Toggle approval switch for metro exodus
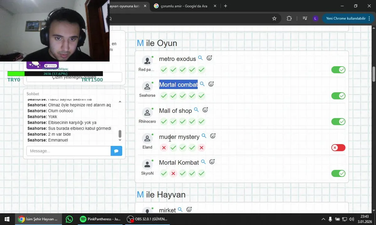 point(338,70)
